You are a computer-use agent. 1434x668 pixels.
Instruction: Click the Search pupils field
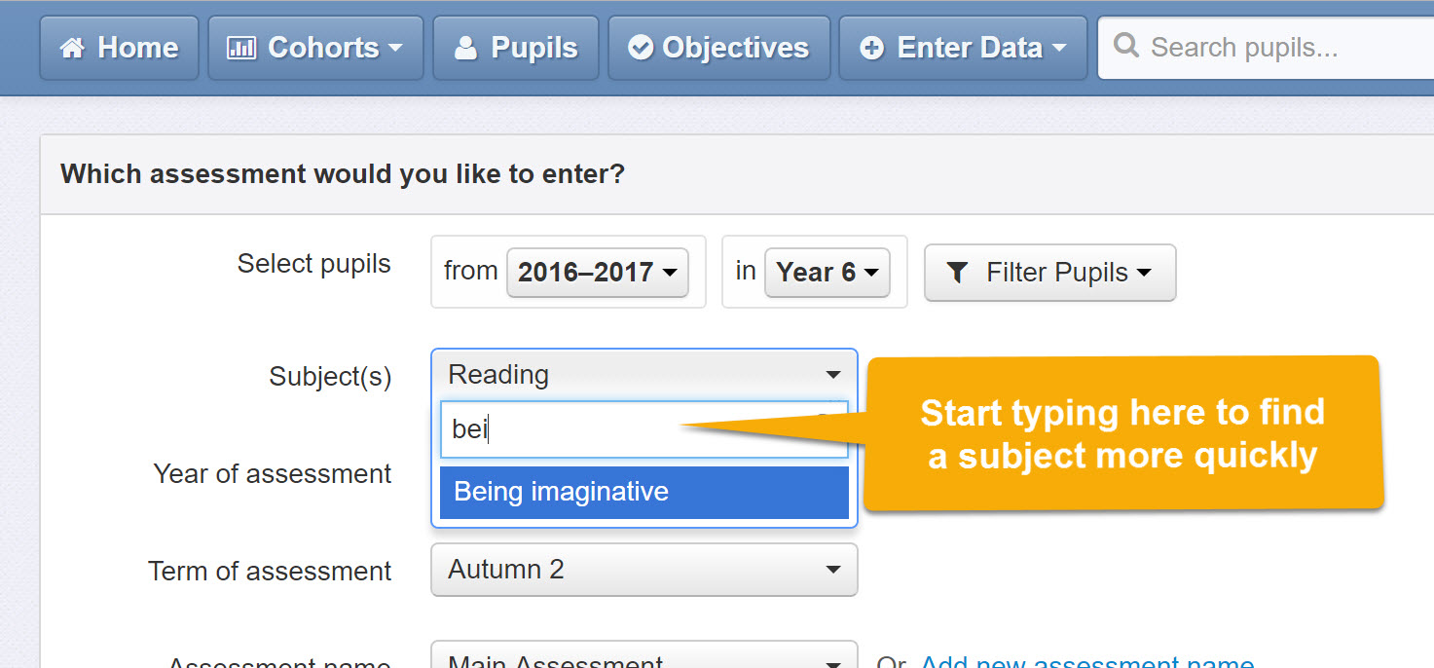coord(1266,48)
